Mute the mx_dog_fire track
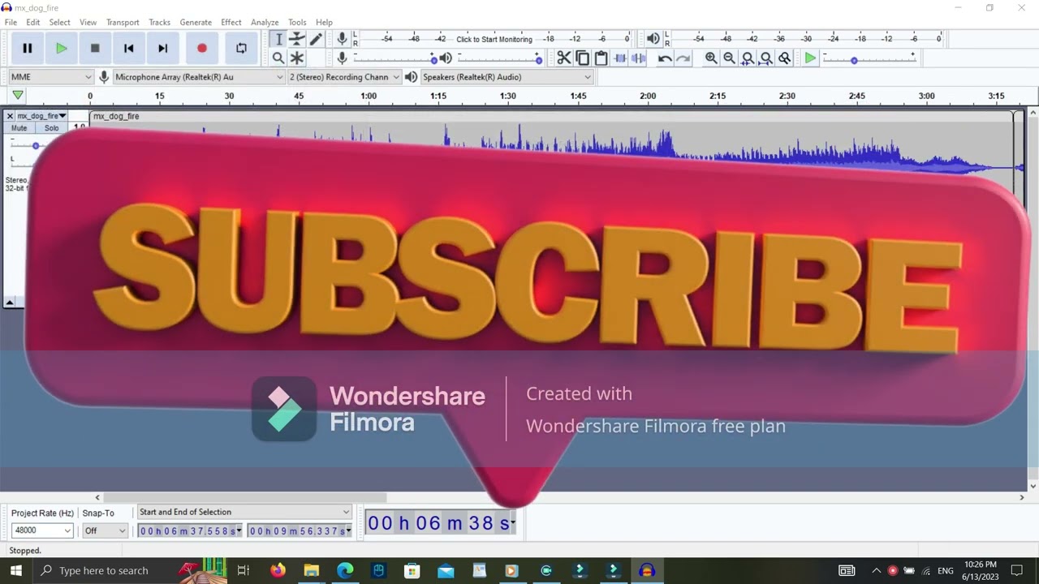Viewport: 1039px width, 584px height. click(19, 128)
